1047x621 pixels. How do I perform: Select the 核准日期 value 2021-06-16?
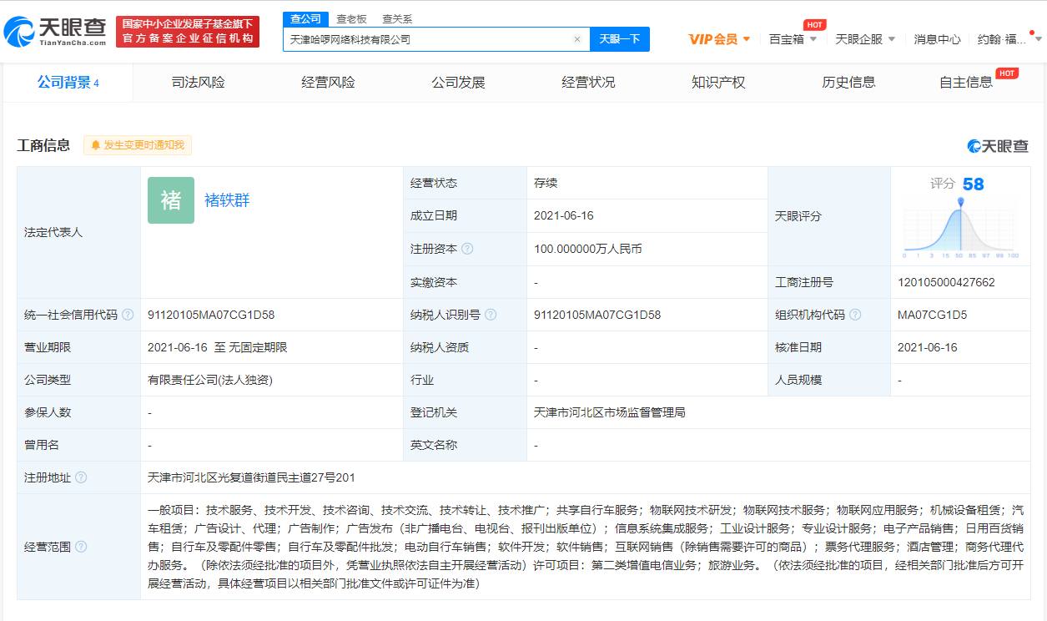pos(928,347)
